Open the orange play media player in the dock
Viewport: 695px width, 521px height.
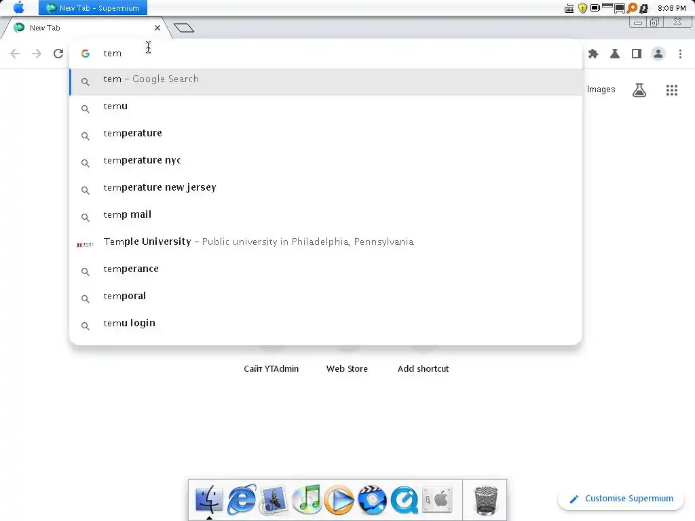pos(339,499)
